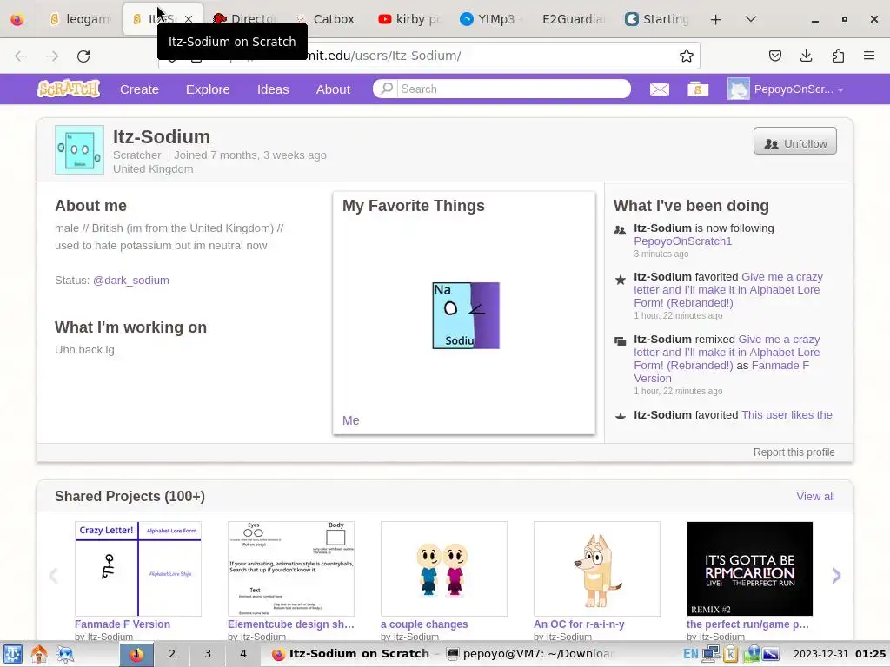The width and height of the screenshot is (890, 667).
Task: Click the search magnifier icon
Action: (386, 89)
